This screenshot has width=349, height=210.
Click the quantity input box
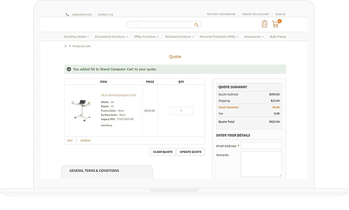[x=181, y=111]
